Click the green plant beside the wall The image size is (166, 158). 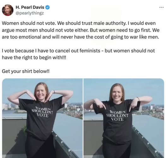(25, 130)
